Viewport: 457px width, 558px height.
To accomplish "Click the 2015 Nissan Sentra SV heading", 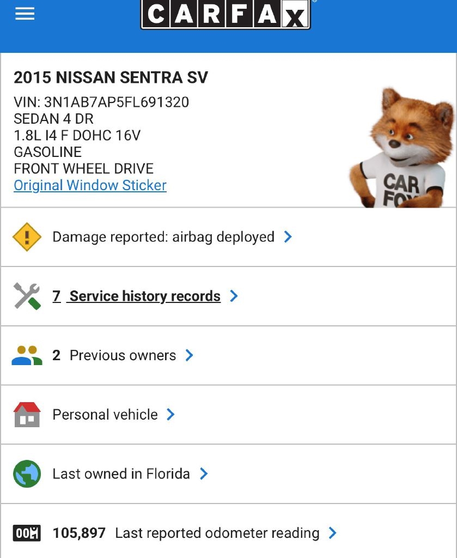I will click(x=111, y=77).
